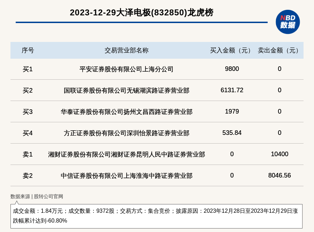The width and height of the screenshot is (314, 232).
Task: Click the 序号 column header
Action: [x=28, y=50]
